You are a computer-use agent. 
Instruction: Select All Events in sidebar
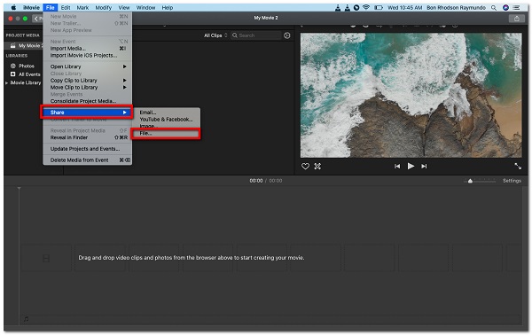click(x=25, y=74)
